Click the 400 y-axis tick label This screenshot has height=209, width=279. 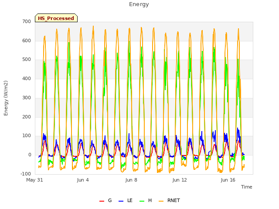click(x=27, y=78)
